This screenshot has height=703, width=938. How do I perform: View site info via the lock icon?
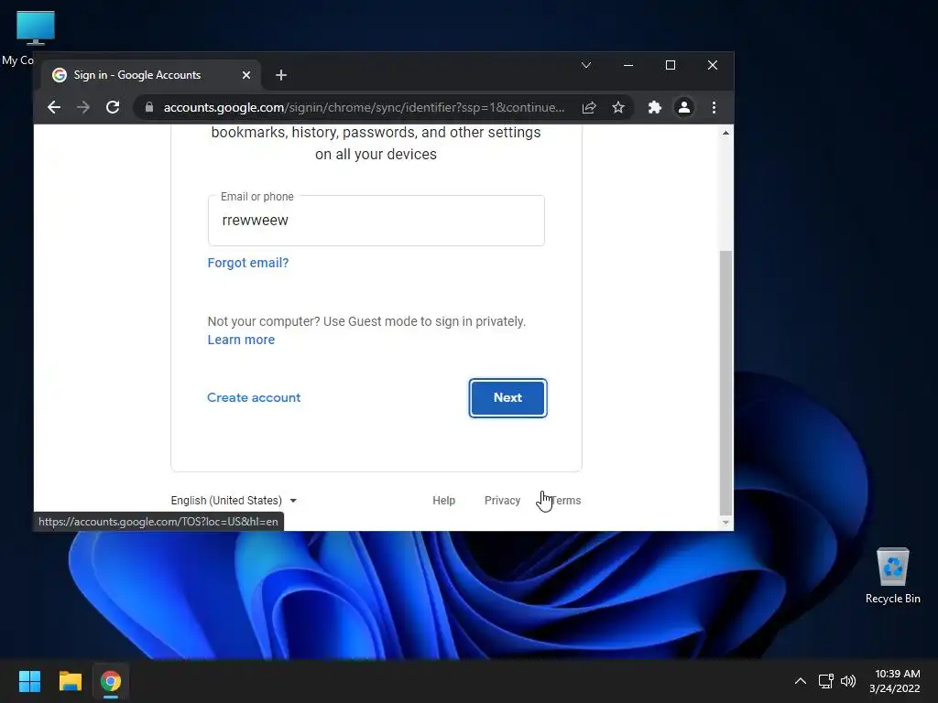click(149, 108)
